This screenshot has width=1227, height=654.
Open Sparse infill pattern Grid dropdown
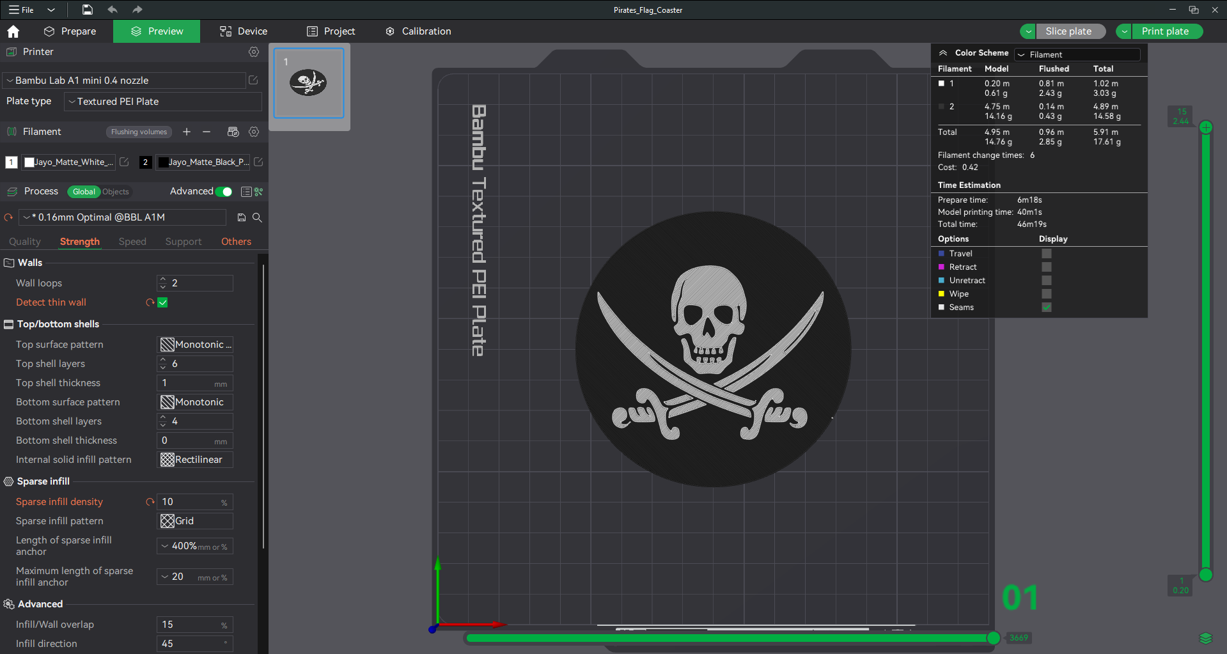pyautogui.click(x=195, y=521)
